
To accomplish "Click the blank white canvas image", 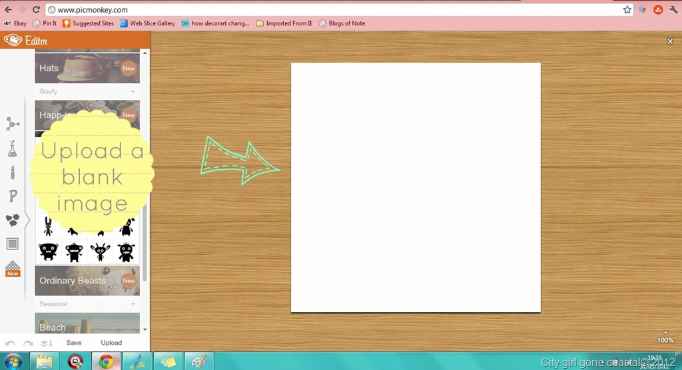I will [x=416, y=188].
